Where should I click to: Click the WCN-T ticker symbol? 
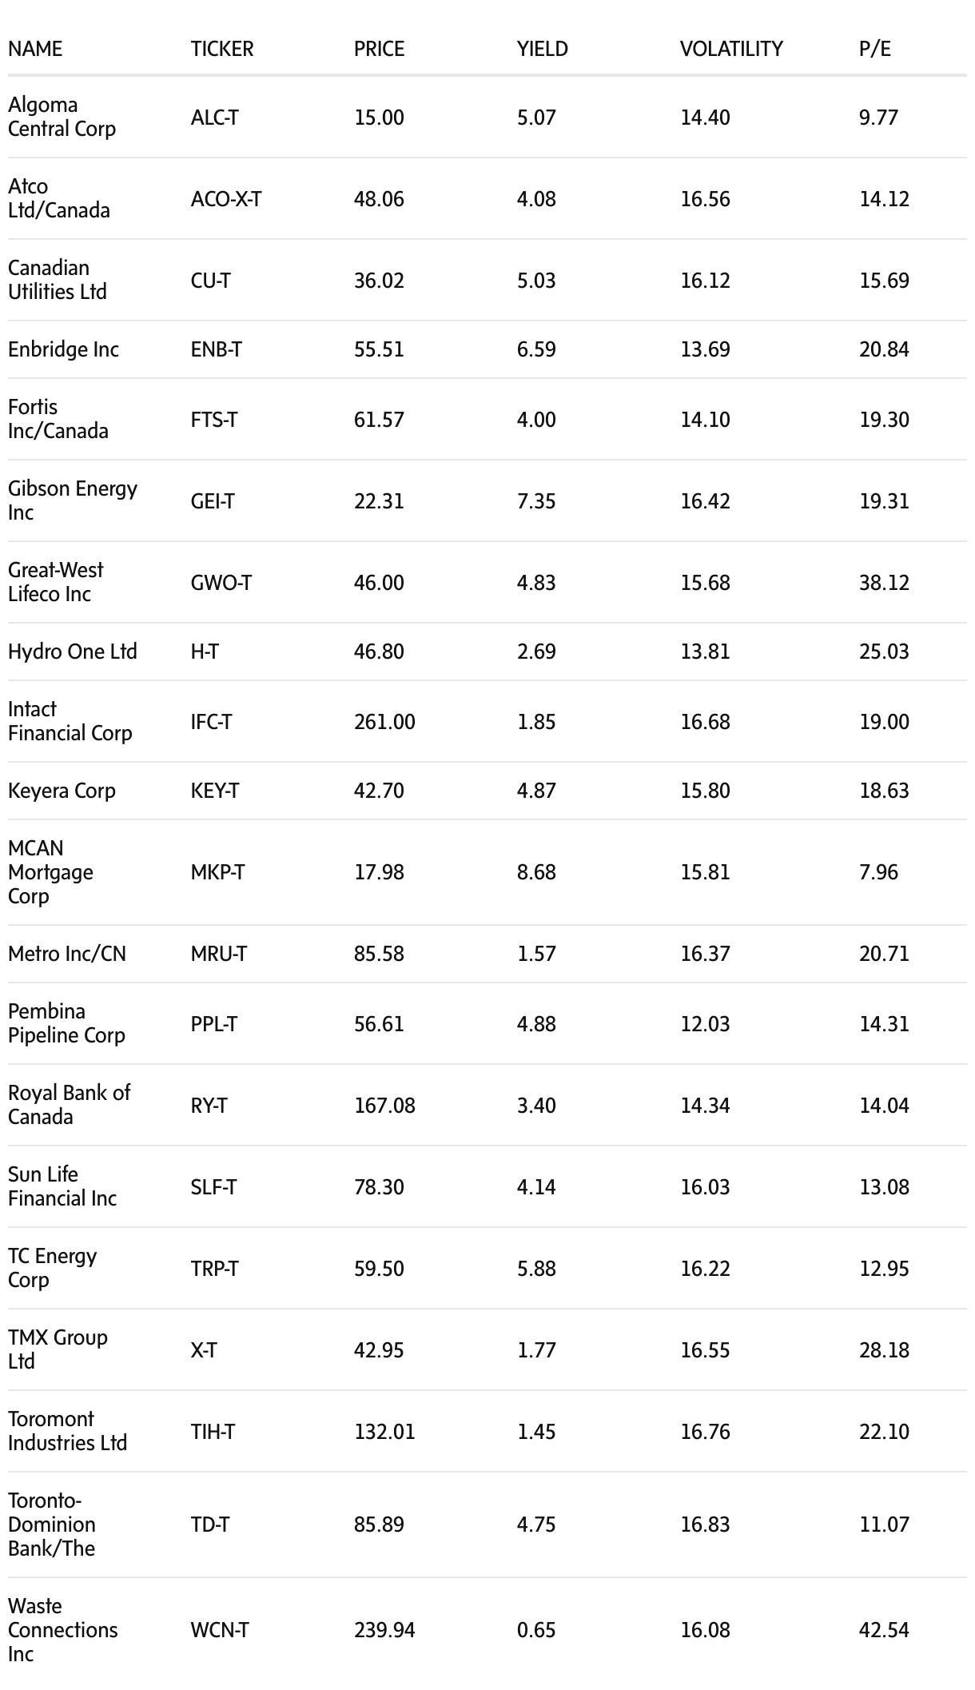[220, 1630]
